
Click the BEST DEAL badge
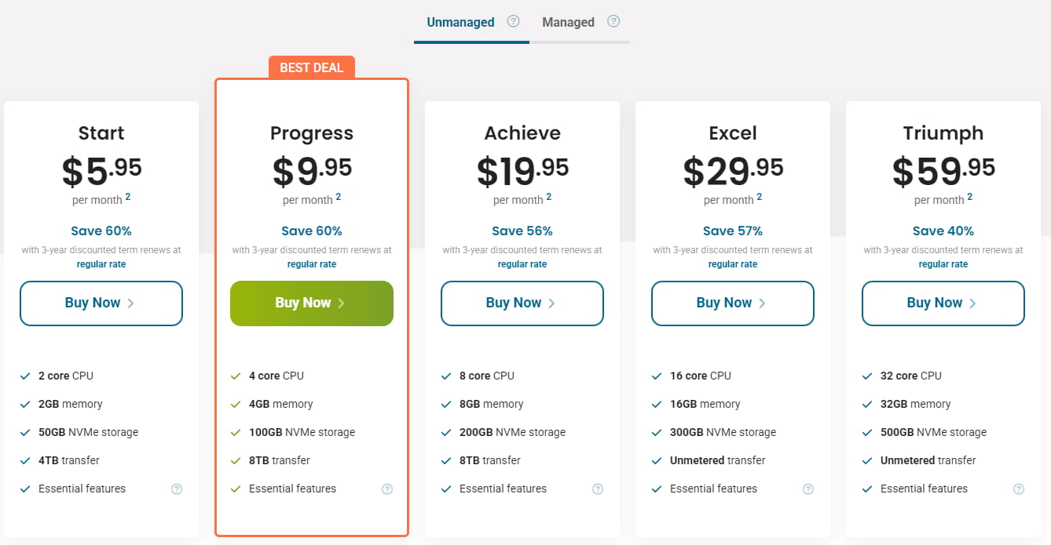point(312,67)
